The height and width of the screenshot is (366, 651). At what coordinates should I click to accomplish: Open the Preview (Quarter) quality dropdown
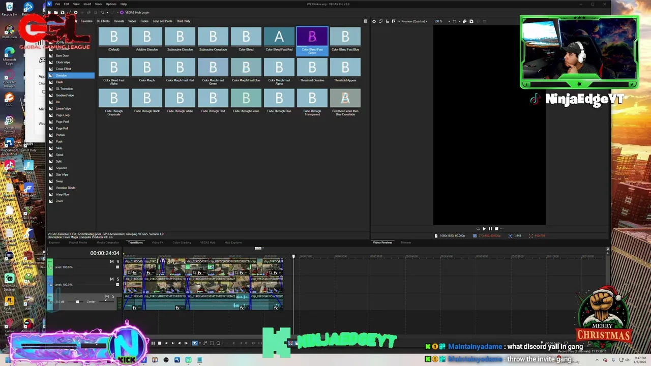[413, 21]
